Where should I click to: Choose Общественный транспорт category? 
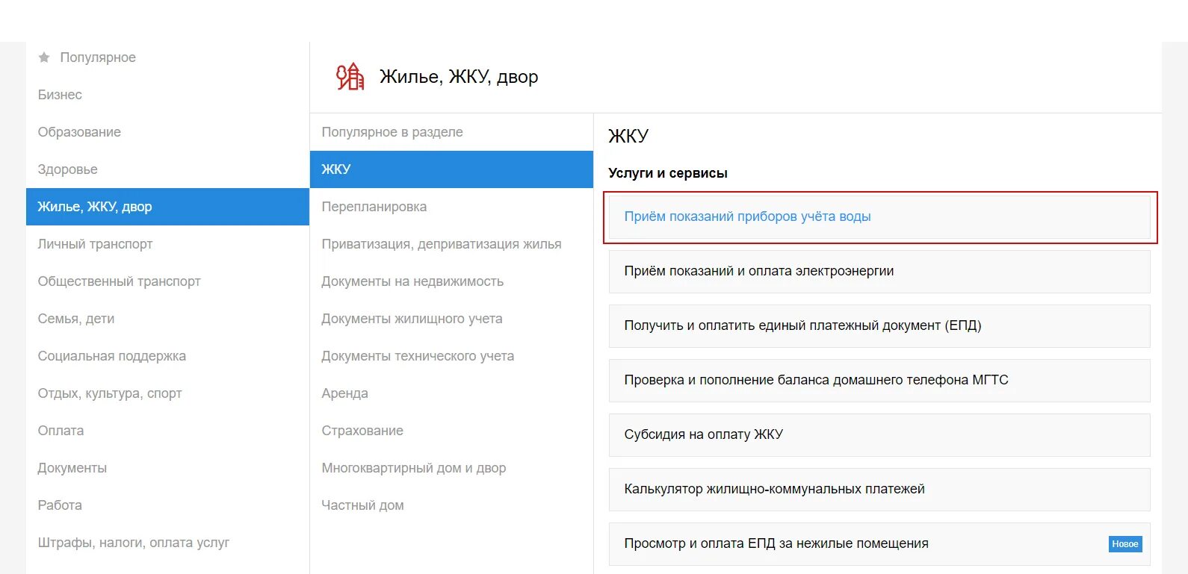click(x=119, y=281)
